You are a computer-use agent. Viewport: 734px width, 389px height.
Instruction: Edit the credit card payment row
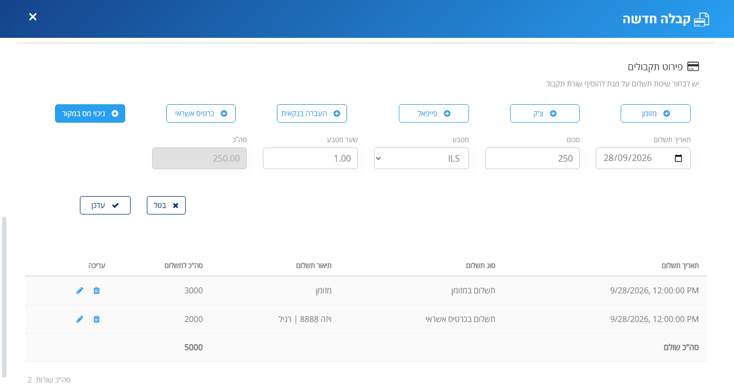[x=80, y=319]
